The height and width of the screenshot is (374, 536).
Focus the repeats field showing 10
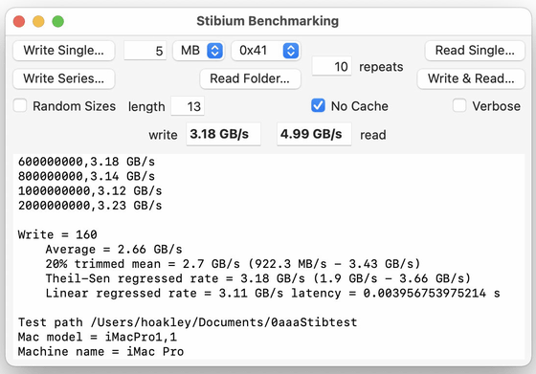click(331, 66)
